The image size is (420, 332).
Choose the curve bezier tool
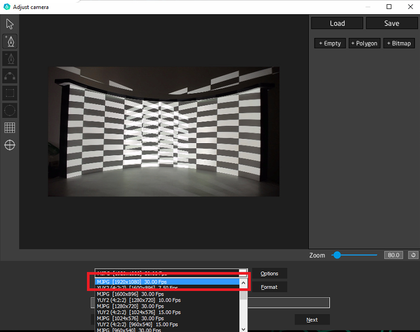[x=9, y=76]
